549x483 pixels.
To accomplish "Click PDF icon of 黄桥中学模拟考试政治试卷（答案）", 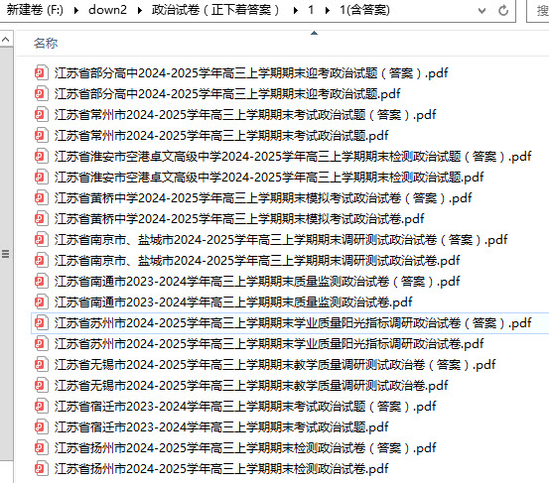I will coord(41,198).
